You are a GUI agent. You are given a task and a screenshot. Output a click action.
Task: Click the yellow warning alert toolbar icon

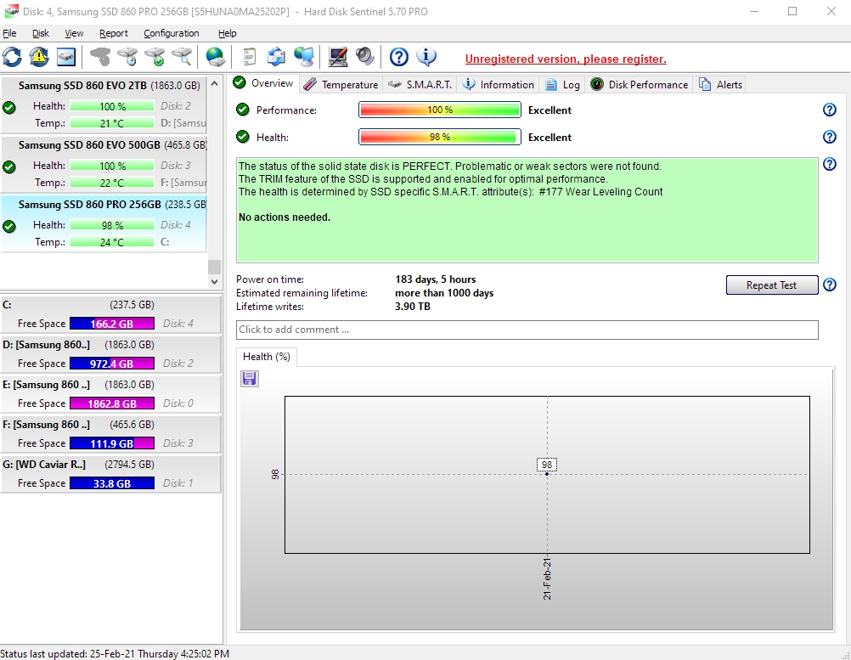(x=39, y=57)
